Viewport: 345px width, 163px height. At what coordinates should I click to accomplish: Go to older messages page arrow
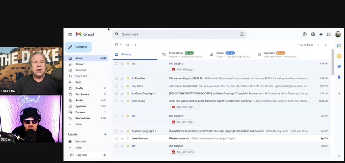326,45
